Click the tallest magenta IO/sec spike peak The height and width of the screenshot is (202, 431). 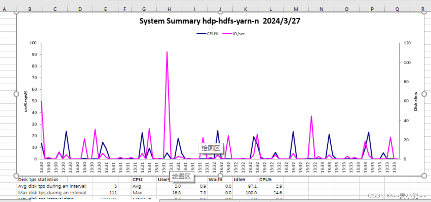point(167,52)
